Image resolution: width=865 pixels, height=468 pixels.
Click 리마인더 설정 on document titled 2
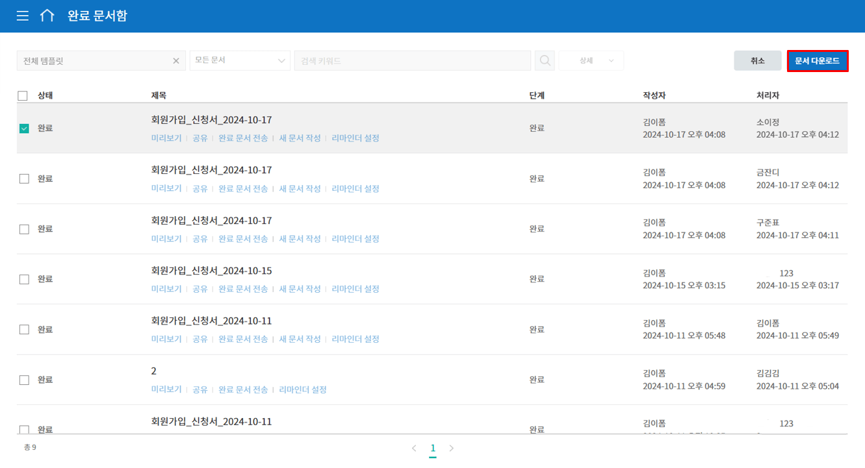click(x=303, y=389)
